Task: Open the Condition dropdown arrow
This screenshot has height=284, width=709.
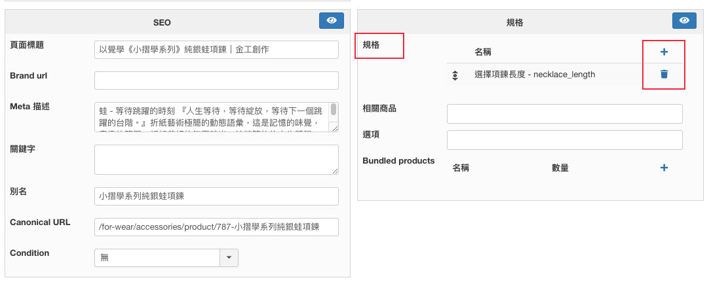Action: tap(229, 258)
